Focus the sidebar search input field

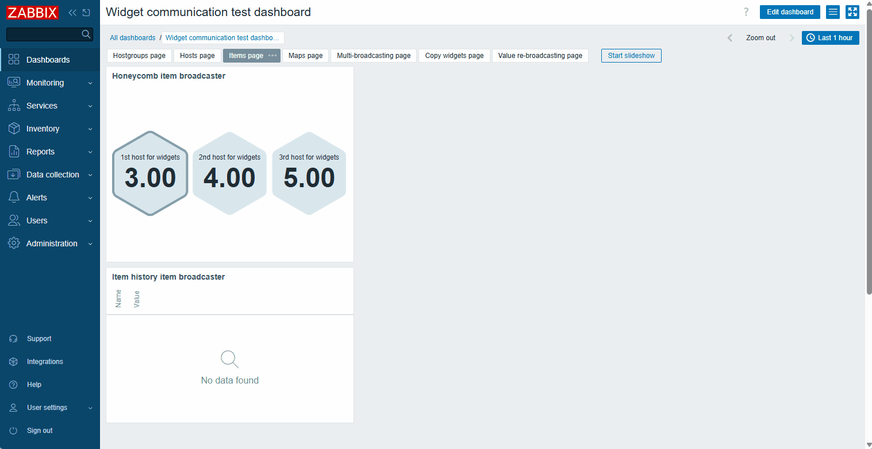click(x=44, y=34)
